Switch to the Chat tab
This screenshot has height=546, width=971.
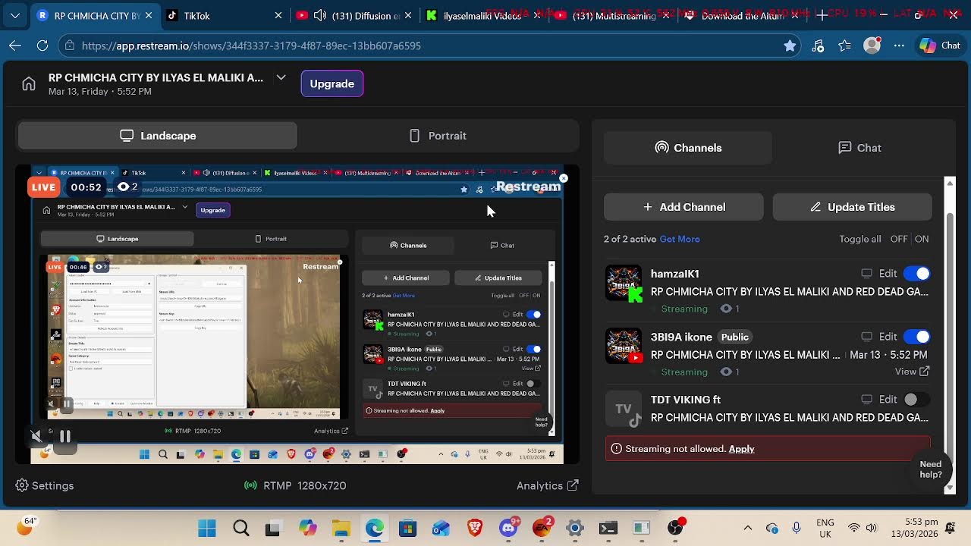tap(859, 148)
